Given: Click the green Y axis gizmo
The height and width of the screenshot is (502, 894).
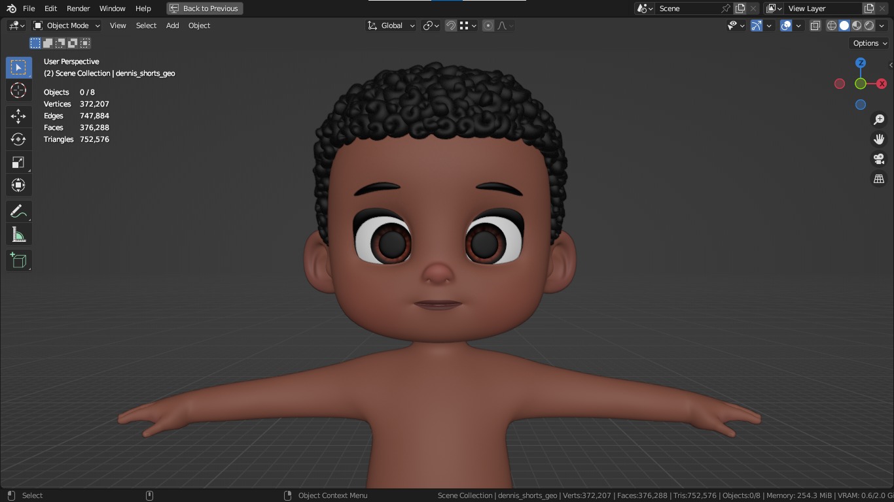Looking at the screenshot, I should (861, 84).
